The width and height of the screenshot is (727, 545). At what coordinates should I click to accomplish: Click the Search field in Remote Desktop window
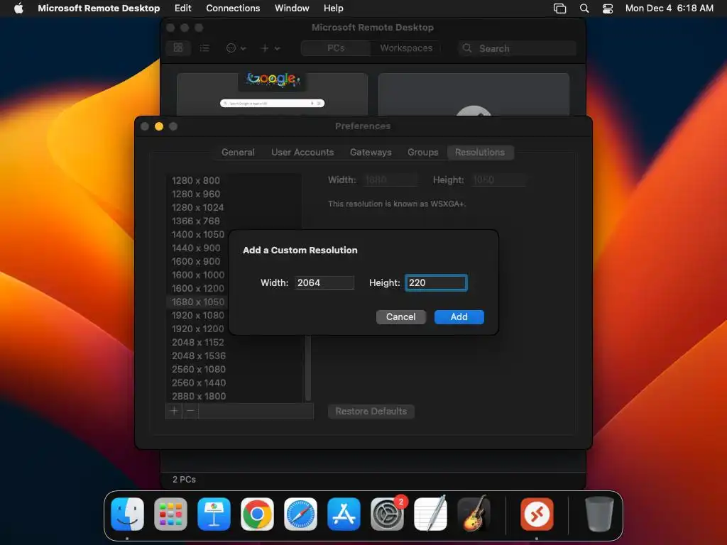518,48
